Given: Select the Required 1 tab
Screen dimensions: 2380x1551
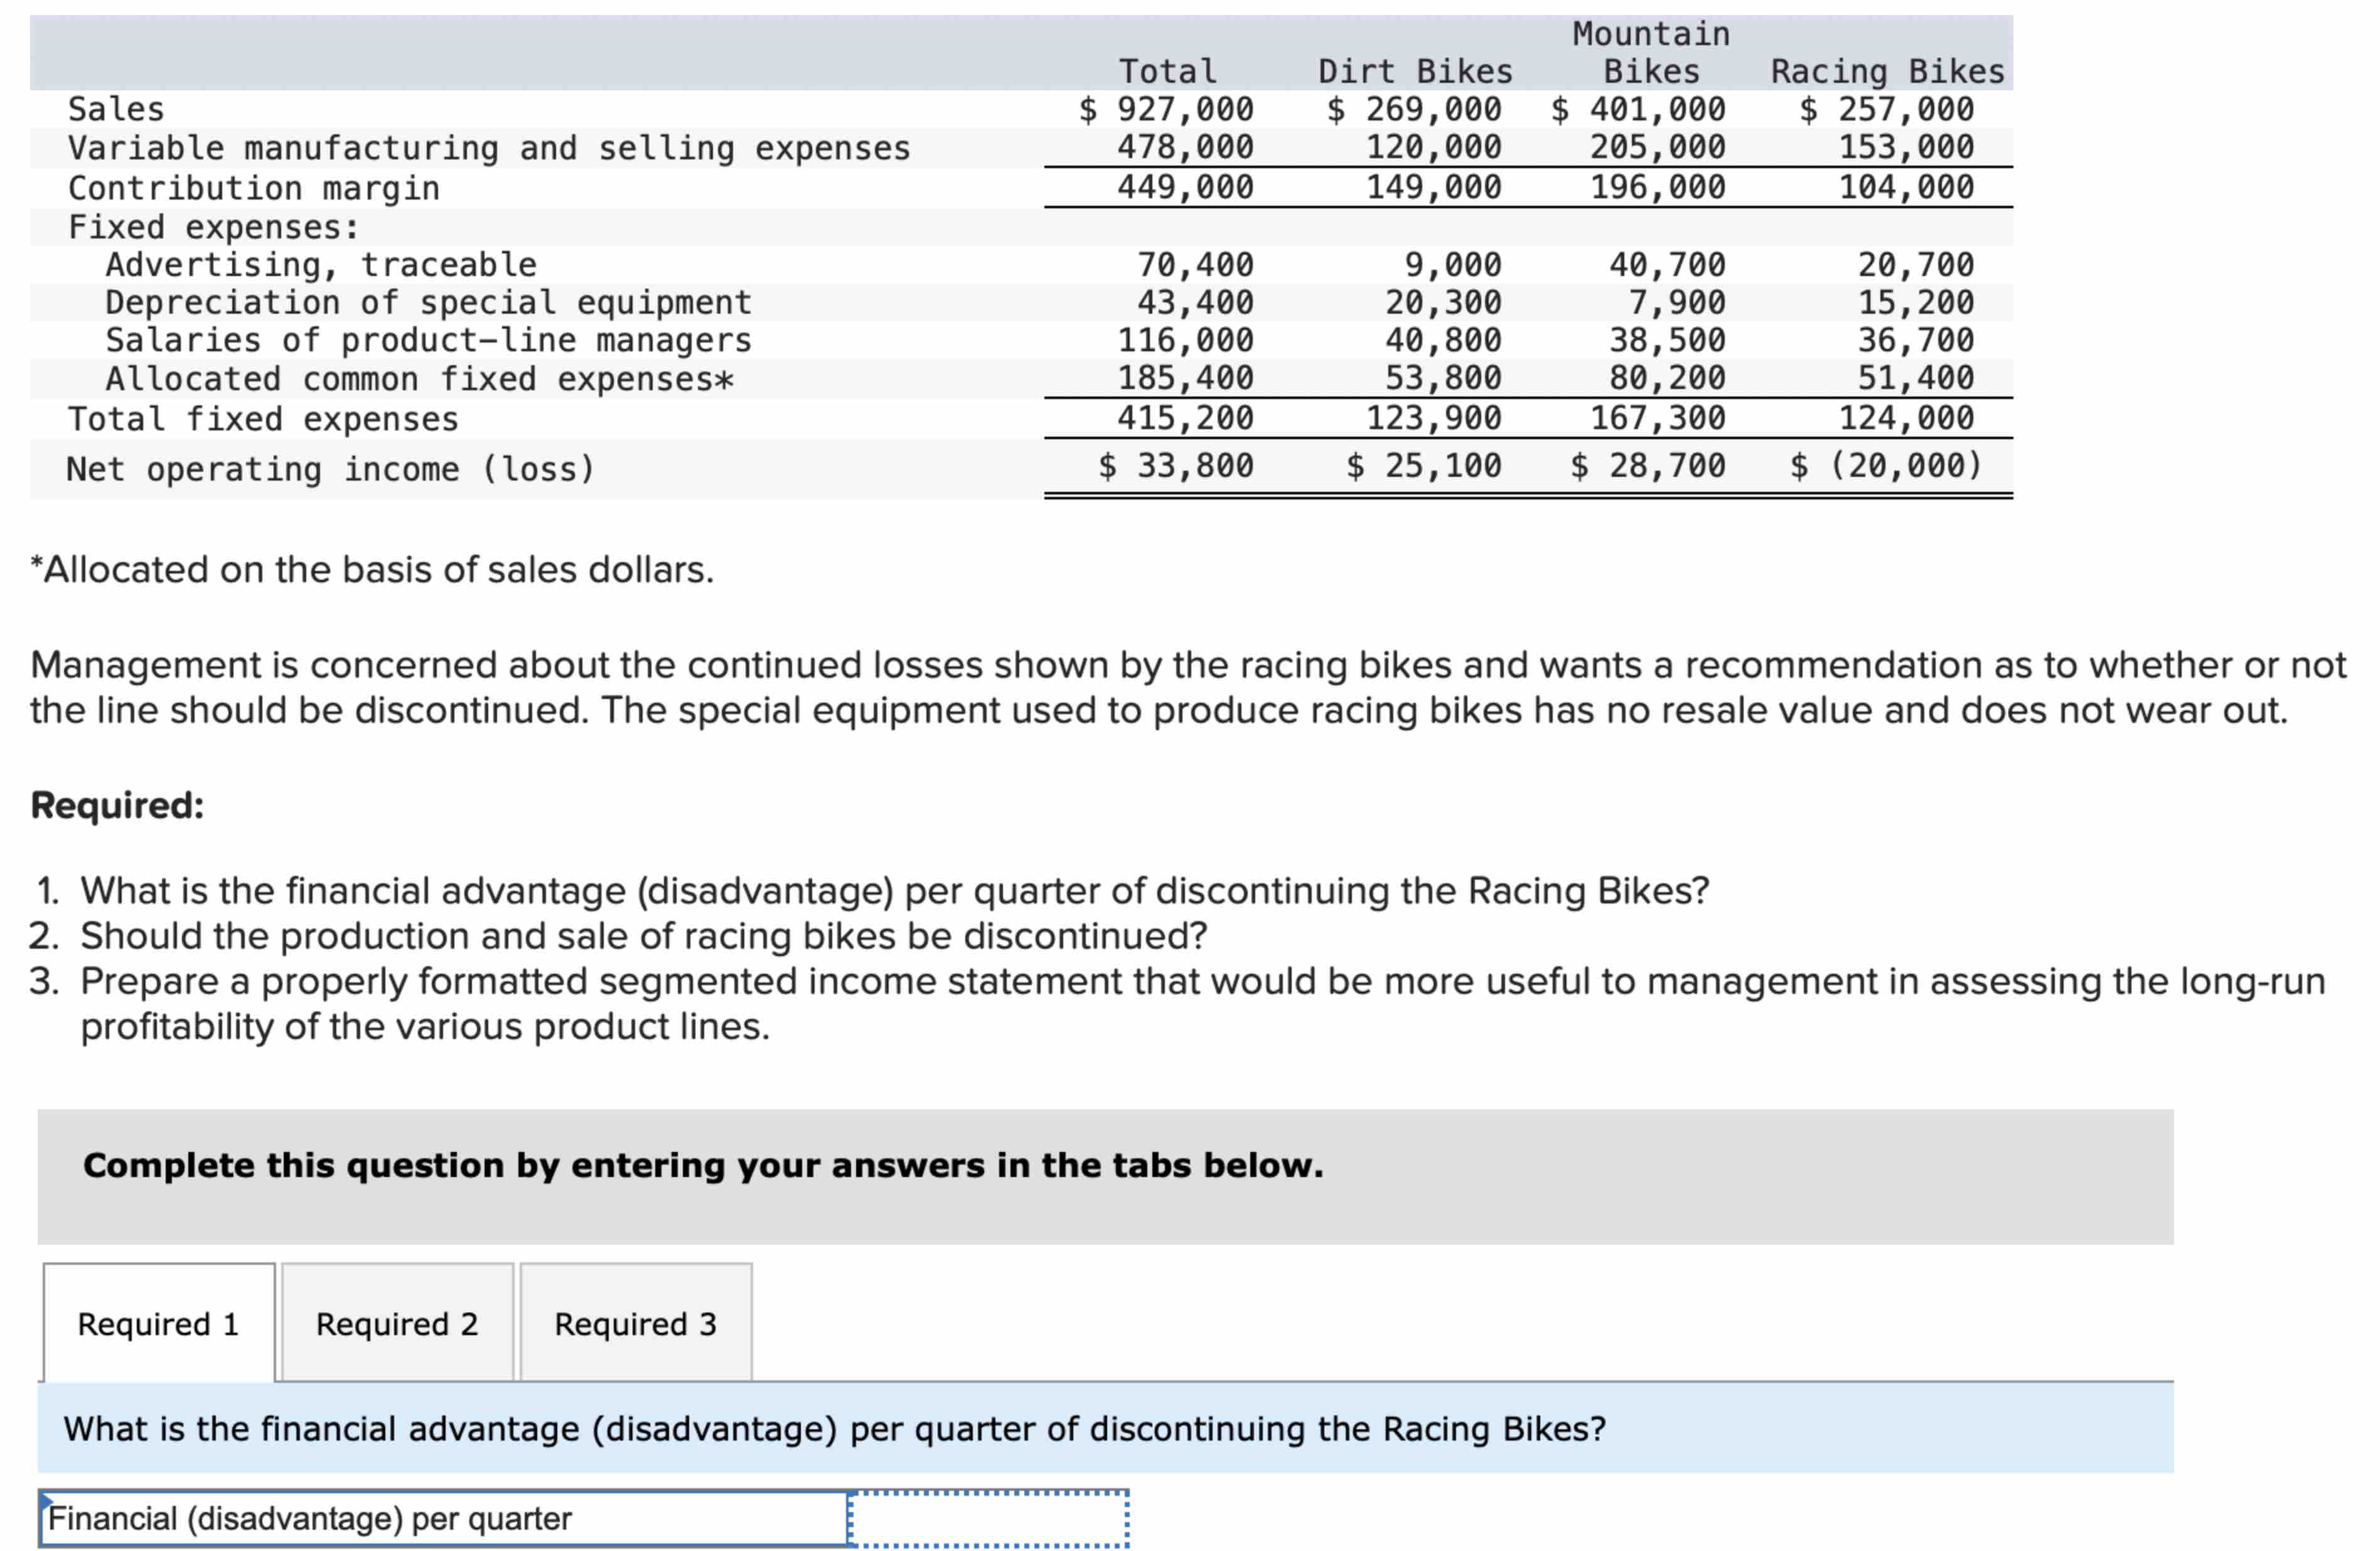Looking at the screenshot, I should [x=157, y=1324].
